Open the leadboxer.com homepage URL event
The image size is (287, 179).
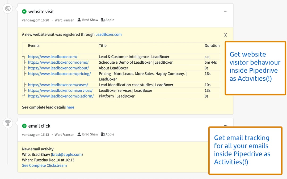[53, 57]
